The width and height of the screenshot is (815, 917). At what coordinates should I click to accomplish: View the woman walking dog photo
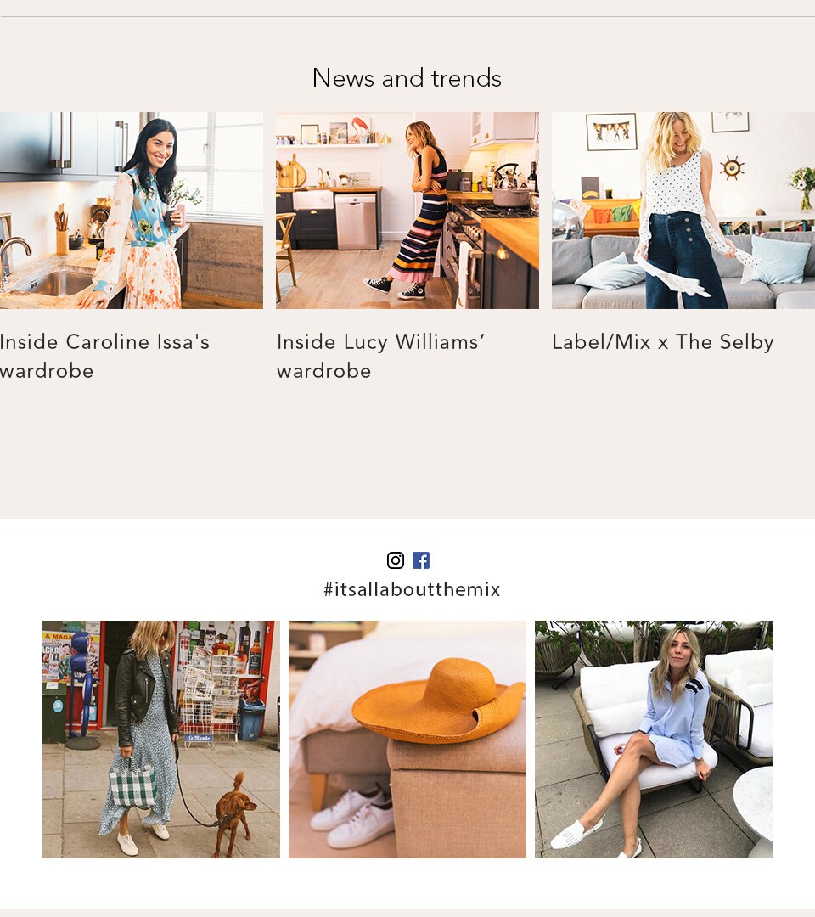(x=161, y=740)
